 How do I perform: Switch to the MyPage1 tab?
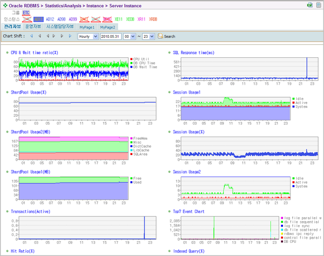point(87,27)
